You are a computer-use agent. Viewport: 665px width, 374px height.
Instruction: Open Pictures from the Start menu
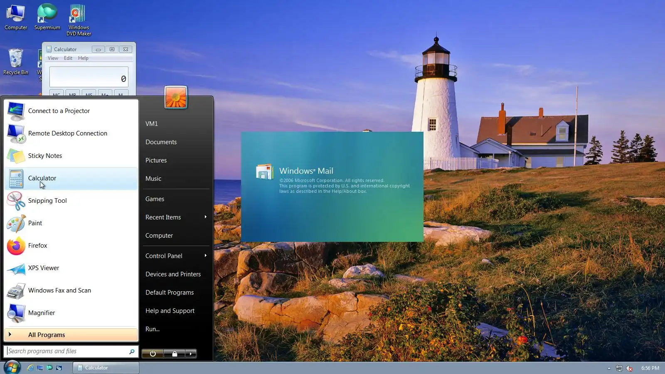coord(176,160)
